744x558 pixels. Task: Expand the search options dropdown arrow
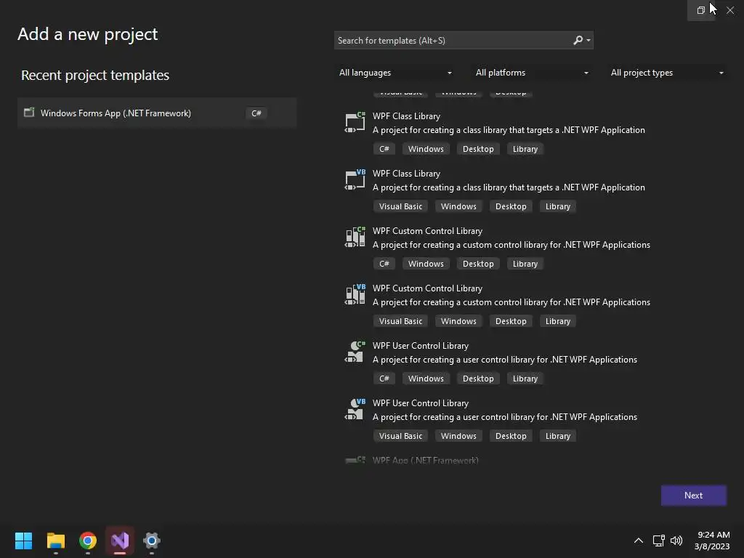589,41
